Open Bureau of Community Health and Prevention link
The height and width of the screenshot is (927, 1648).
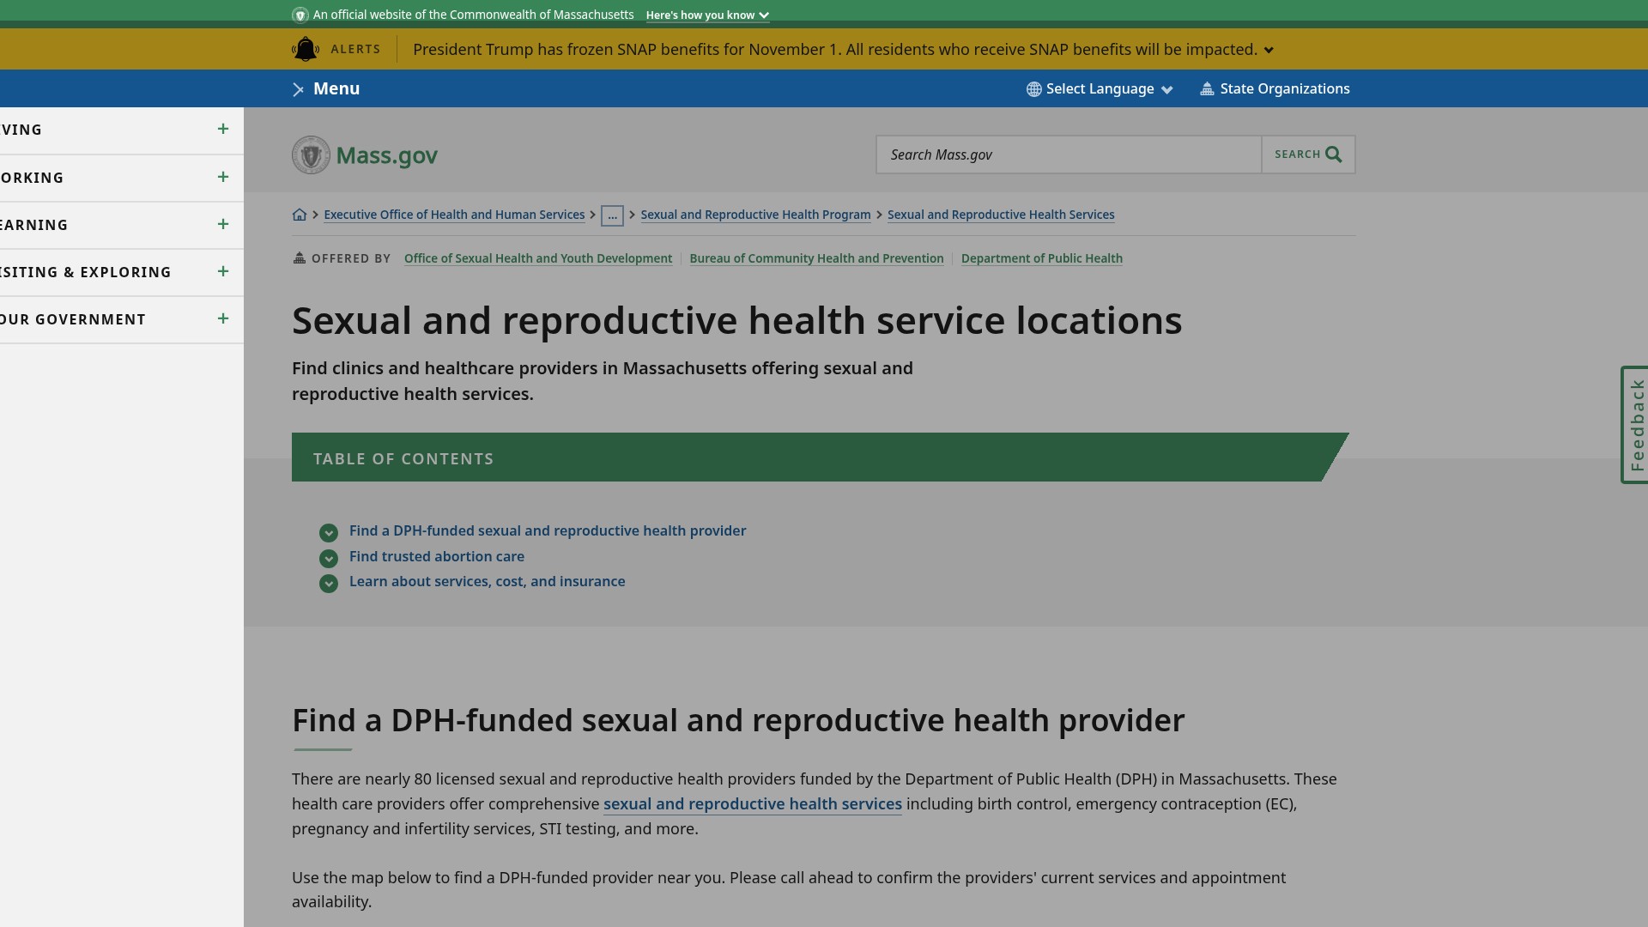coord(816,258)
